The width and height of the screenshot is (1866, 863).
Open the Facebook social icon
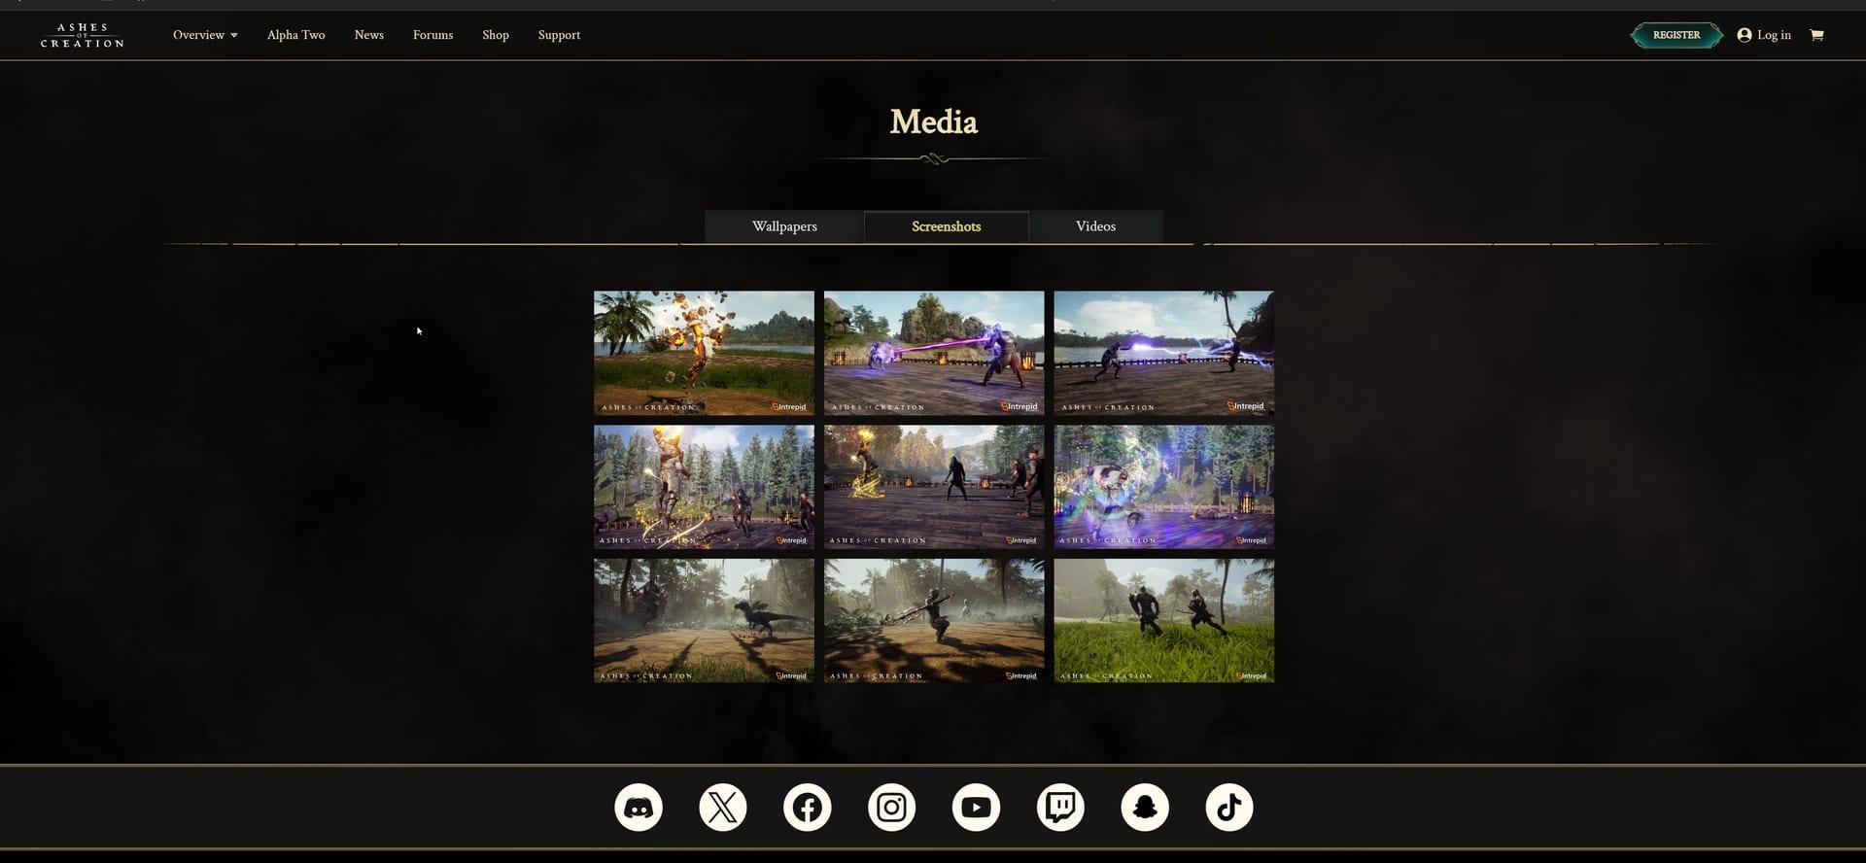tap(808, 807)
